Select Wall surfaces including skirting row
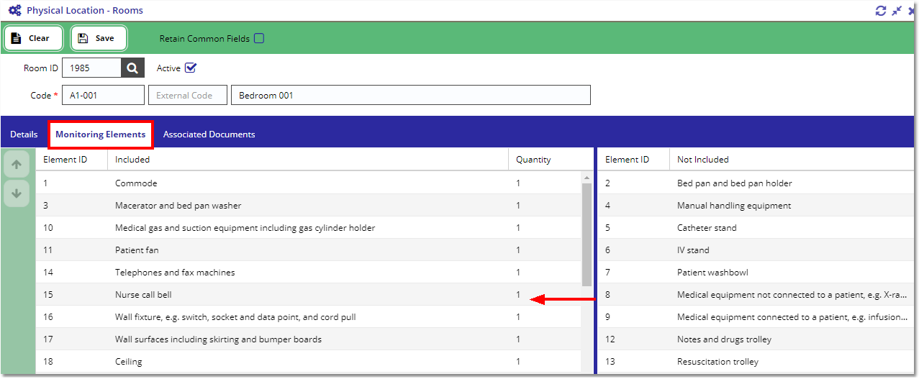This screenshot has height=379, width=919. click(309, 339)
